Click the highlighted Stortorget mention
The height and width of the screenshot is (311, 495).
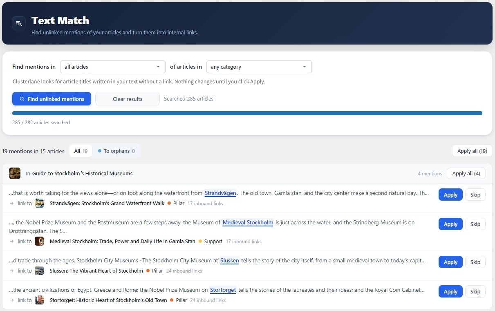[x=223, y=290]
